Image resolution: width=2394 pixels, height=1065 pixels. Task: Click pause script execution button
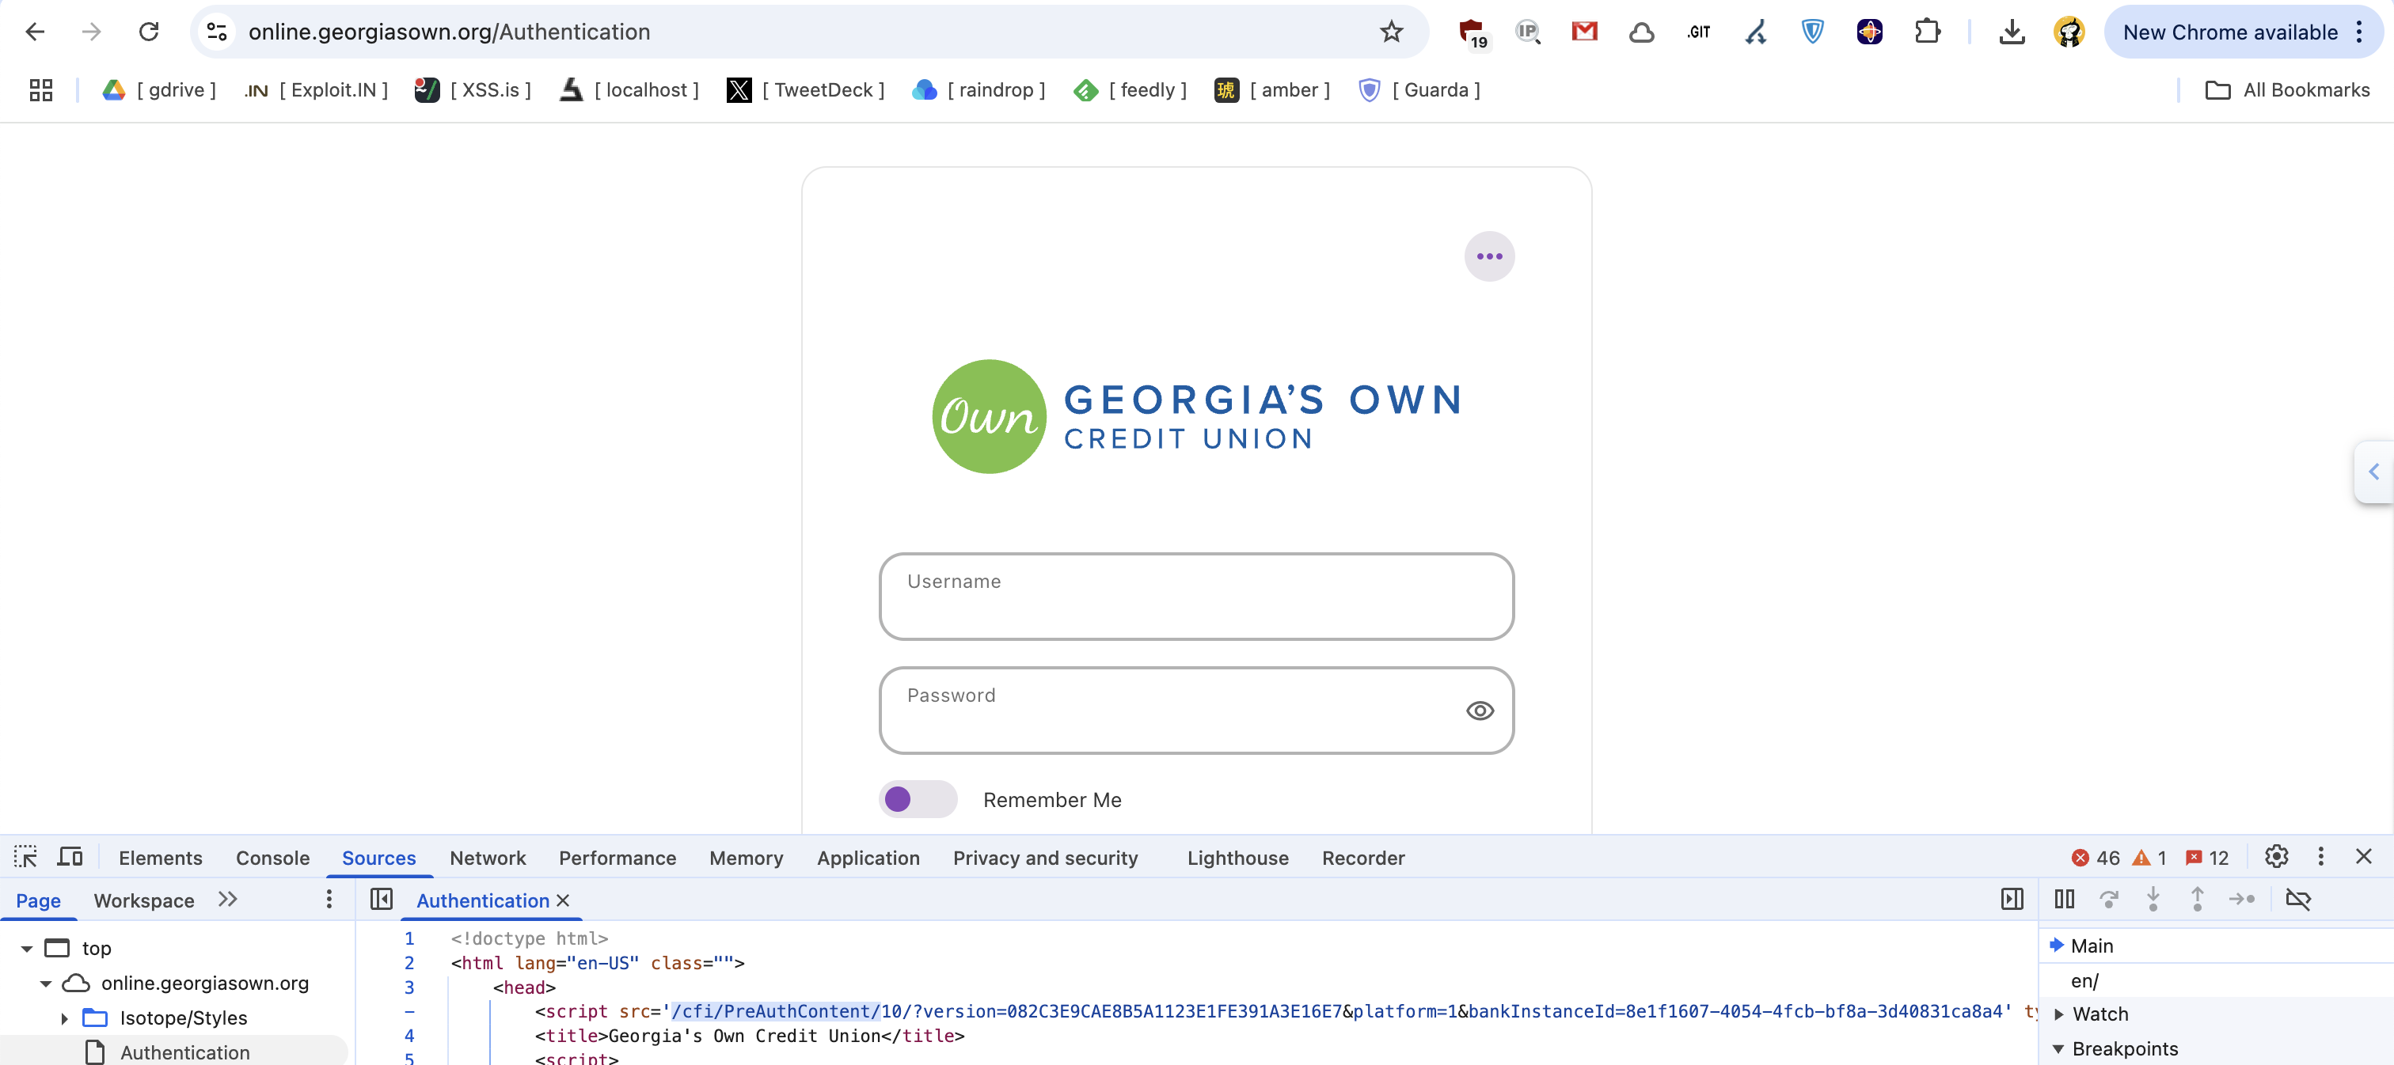pos(2064,899)
